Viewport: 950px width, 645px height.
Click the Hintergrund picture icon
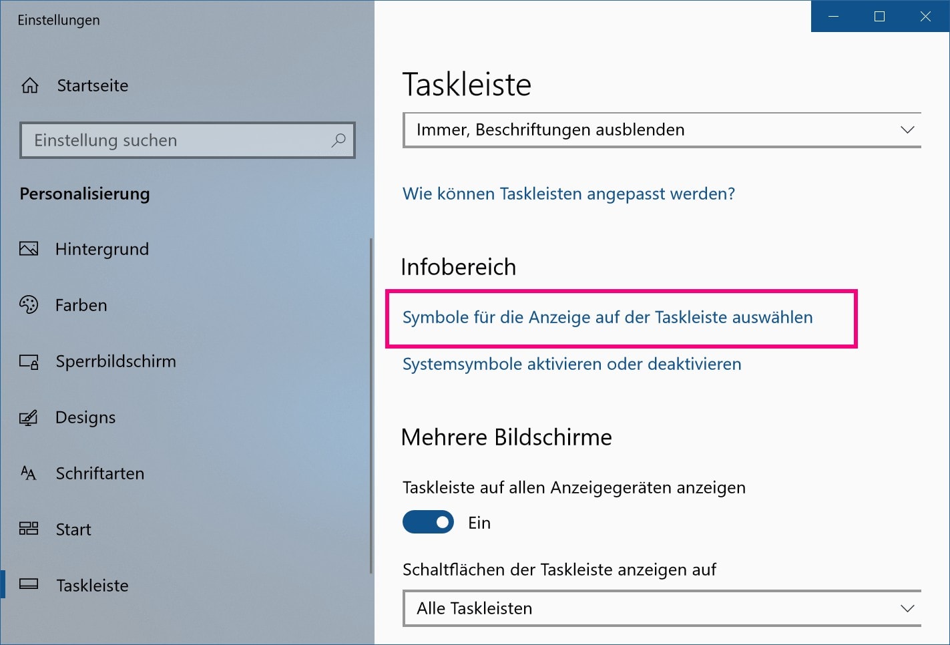point(29,249)
